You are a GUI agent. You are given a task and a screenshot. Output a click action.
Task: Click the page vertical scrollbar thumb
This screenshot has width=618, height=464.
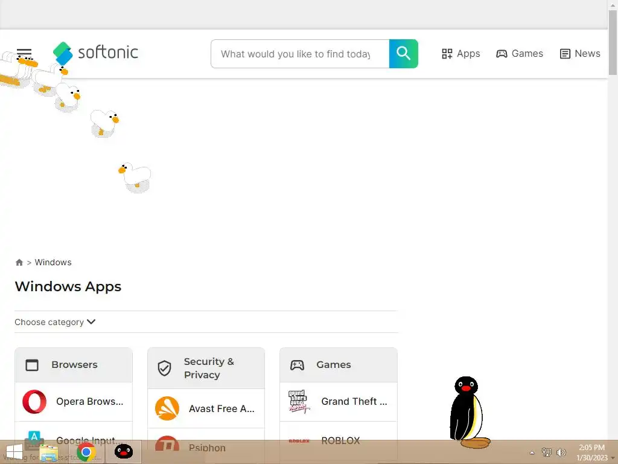pyautogui.click(x=613, y=42)
